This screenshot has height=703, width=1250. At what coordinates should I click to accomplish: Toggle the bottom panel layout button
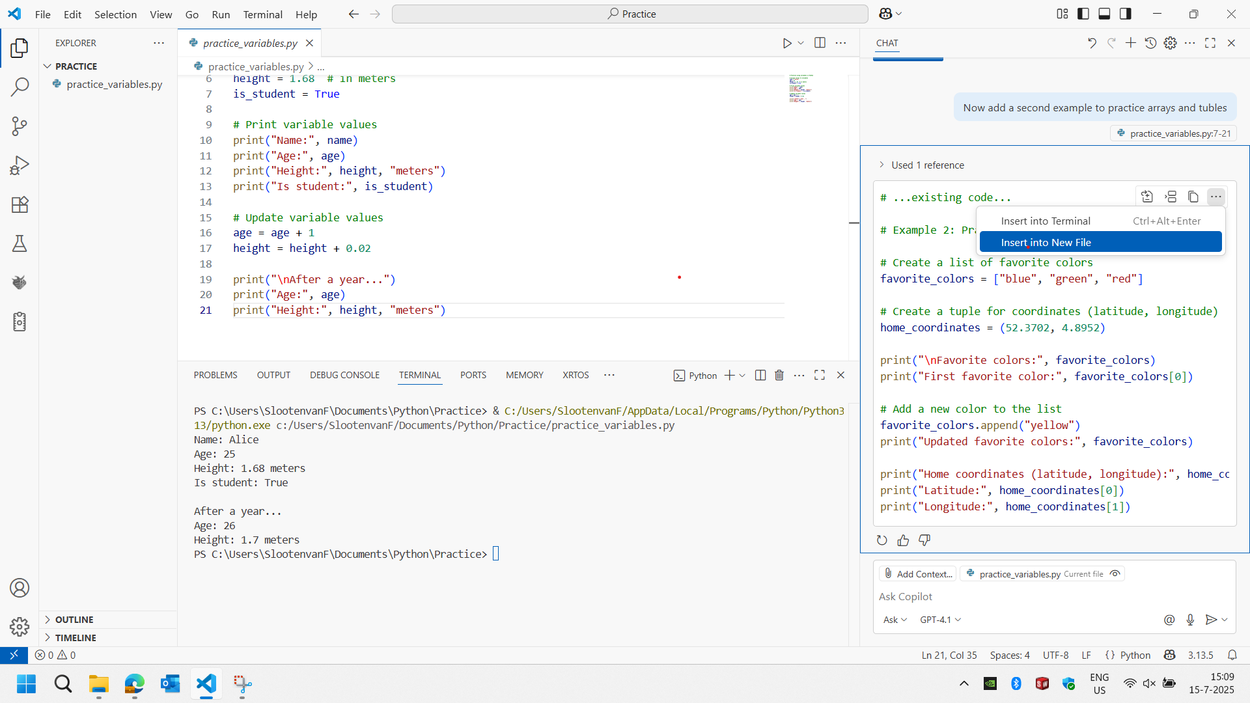pos(1104,14)
